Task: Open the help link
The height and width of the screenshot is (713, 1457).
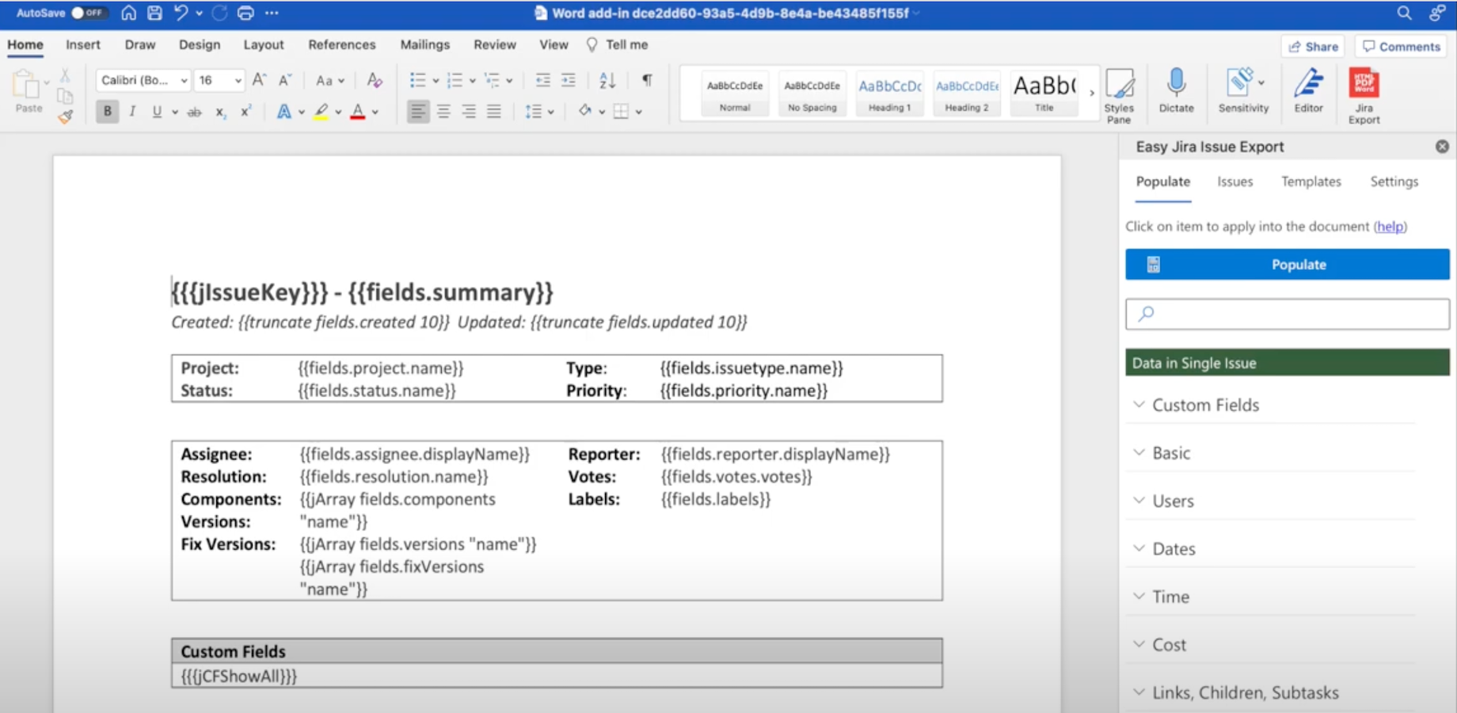Action: [1390, 227]
